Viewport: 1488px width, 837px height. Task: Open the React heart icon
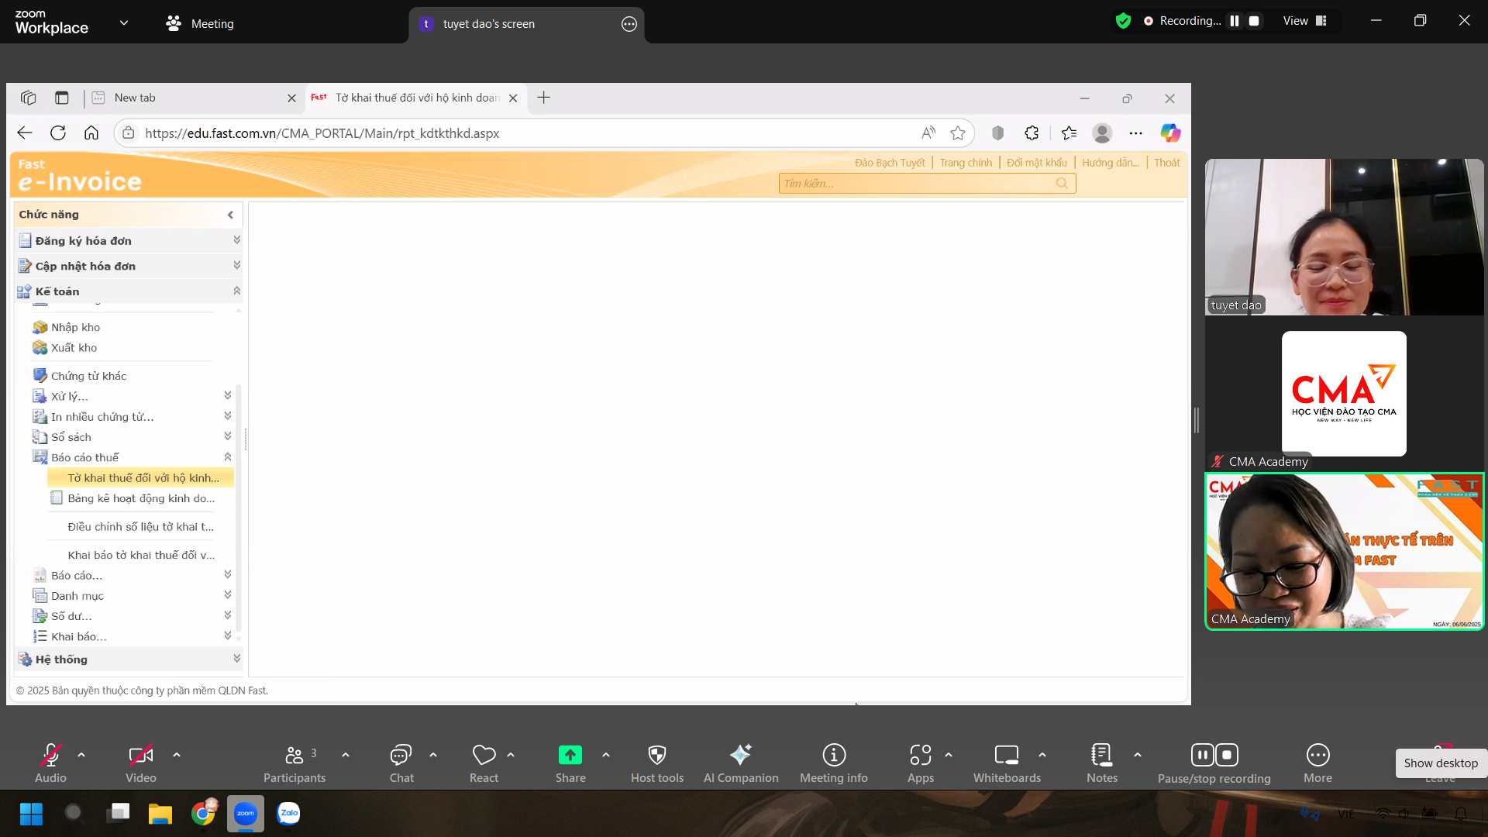click(484, 754)
